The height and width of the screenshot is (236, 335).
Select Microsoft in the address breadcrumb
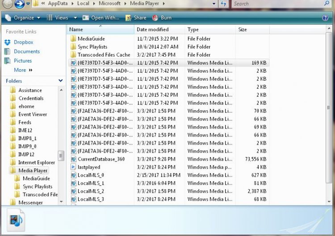[x=109, y=4]
